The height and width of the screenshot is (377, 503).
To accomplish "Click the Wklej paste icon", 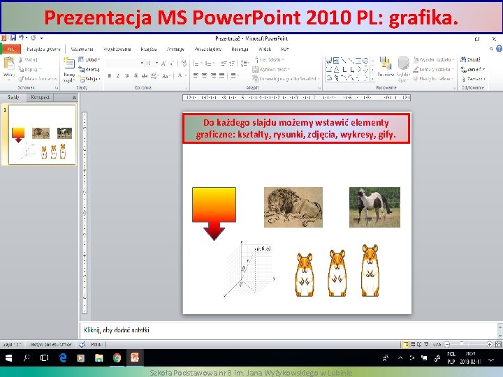I will point(8,64).
